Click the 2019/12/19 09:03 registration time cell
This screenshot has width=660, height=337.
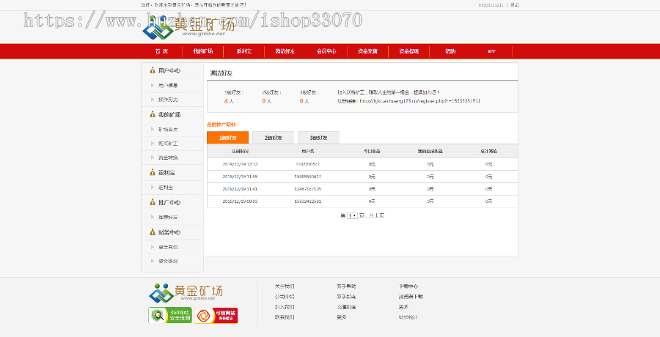point(240,201)
